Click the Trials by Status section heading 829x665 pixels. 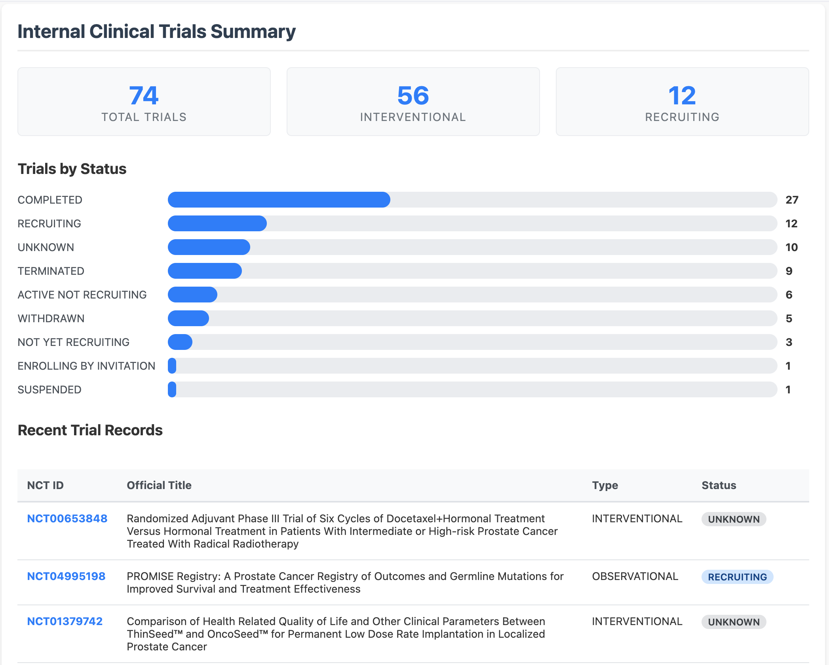pos(72,169)
